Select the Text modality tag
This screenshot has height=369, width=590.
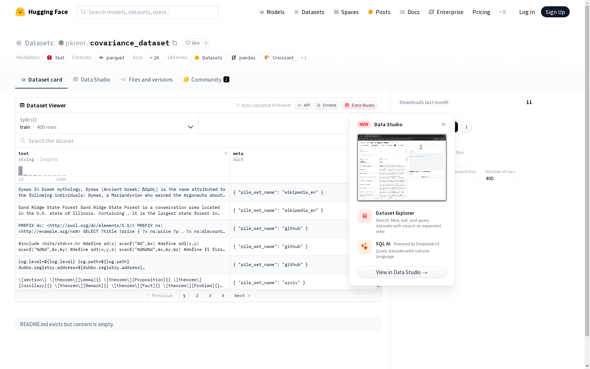tap(55, 58)
